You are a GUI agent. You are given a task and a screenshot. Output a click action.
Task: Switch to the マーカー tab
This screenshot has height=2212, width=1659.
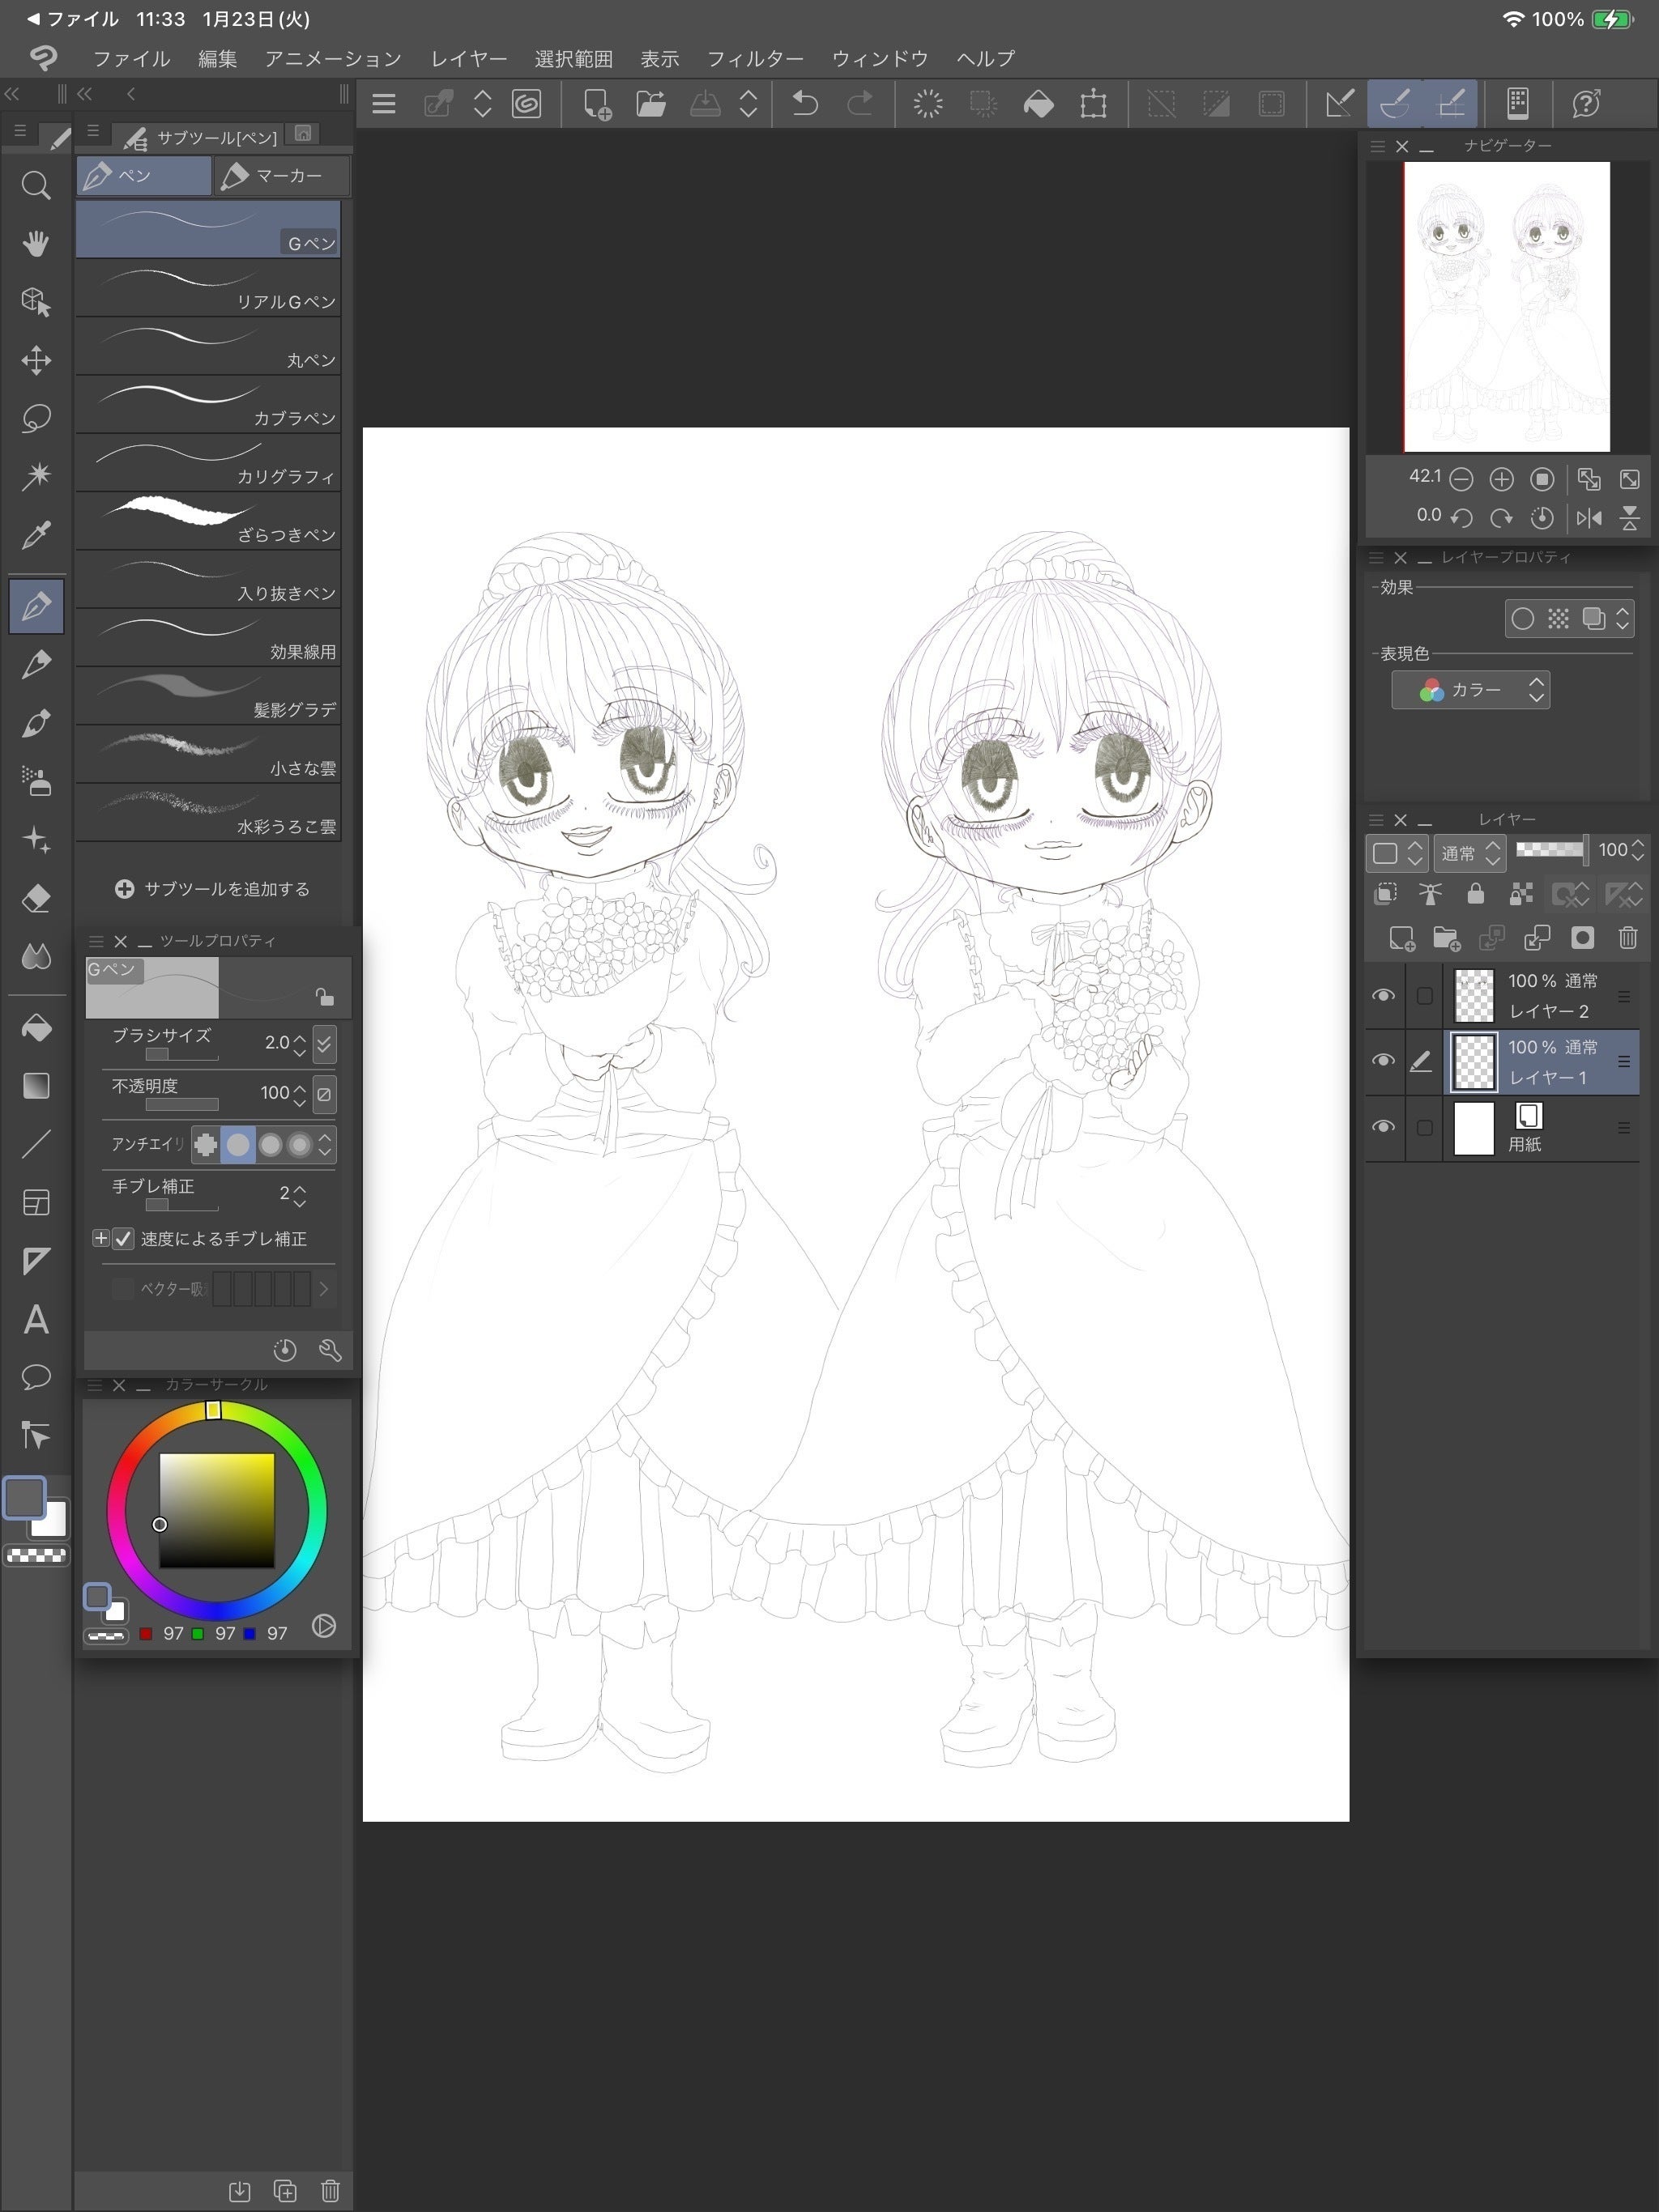(282, 176)
